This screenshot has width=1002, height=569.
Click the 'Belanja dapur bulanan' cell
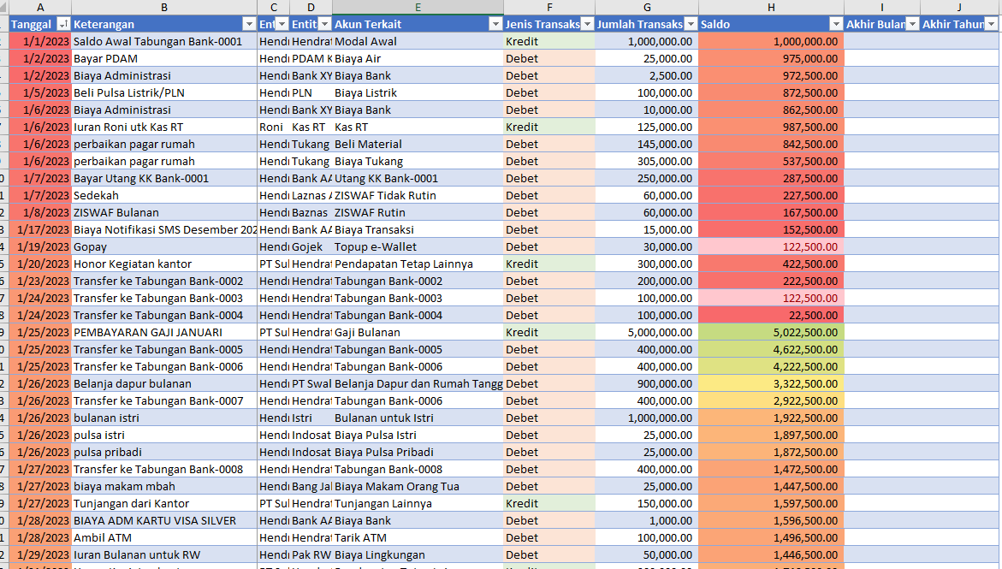tap(164, 383)
